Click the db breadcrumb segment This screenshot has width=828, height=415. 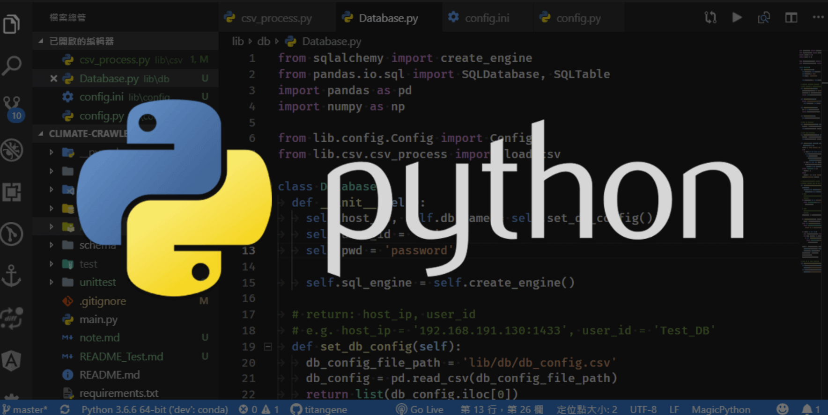tap(264, 41)
